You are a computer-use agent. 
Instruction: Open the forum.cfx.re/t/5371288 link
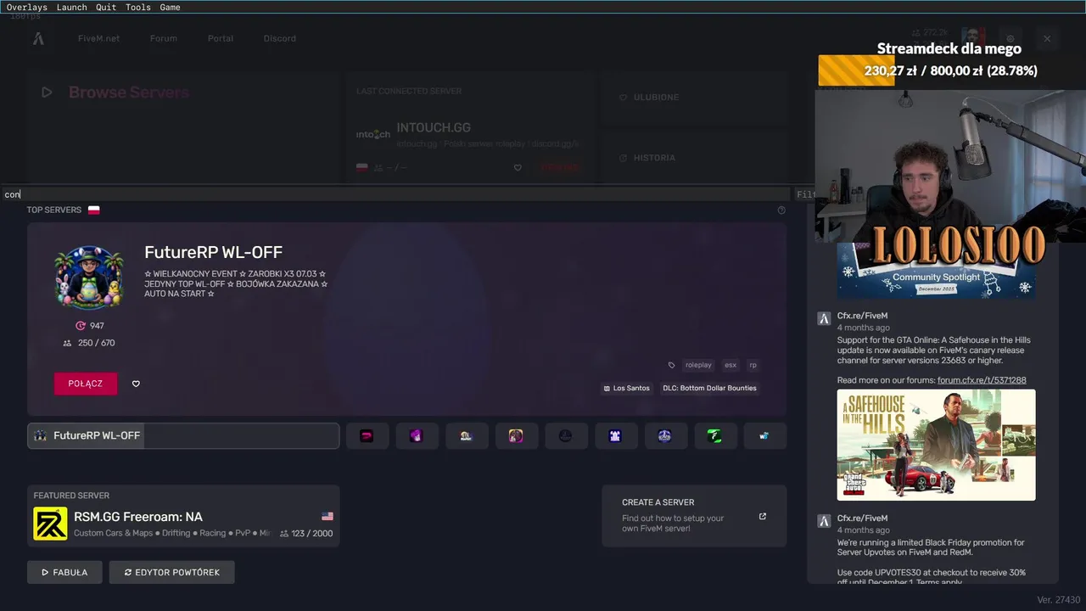(982, 380)
